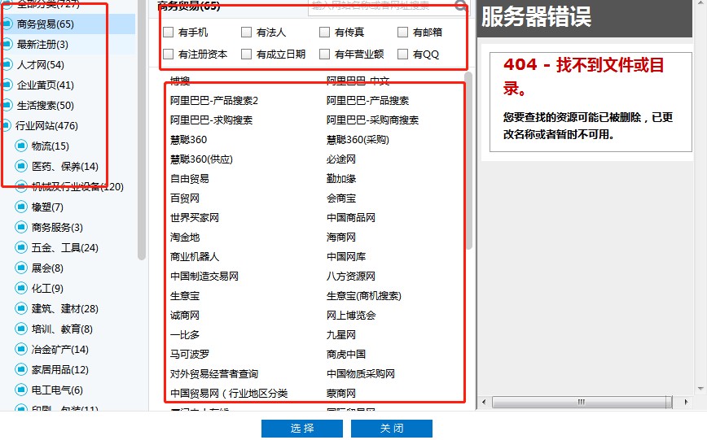Click the icon beside 家居用品(12)
Screen dimensions: 707x440
[21, 369]
